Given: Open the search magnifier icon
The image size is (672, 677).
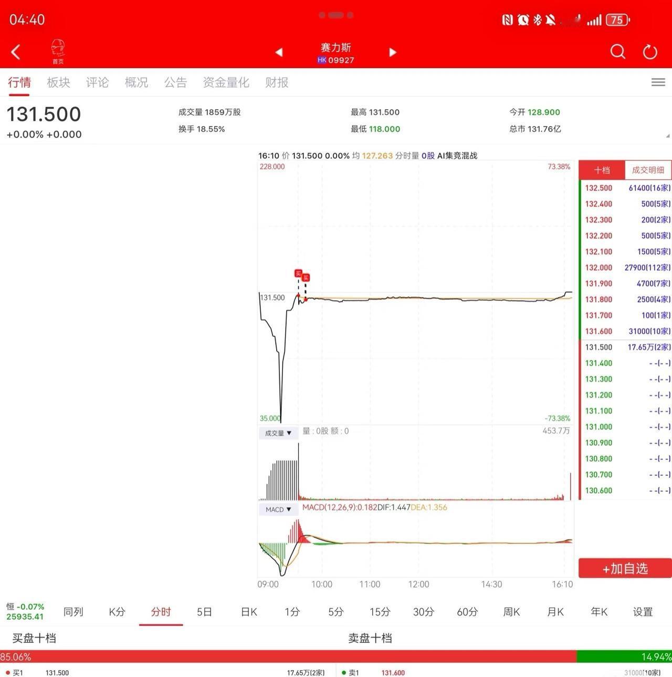Looking at the screenshot, I should click(x=618, y=52).
